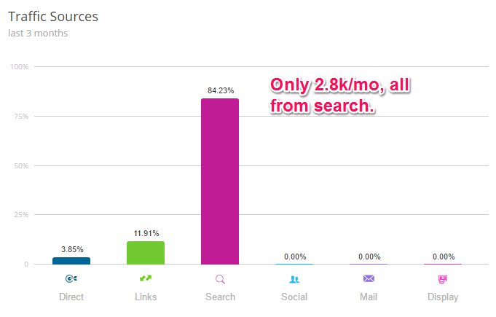Screen dimensions: 496x317
Task: Select the Mail envelope icon
Action: [x=369, y=278]
